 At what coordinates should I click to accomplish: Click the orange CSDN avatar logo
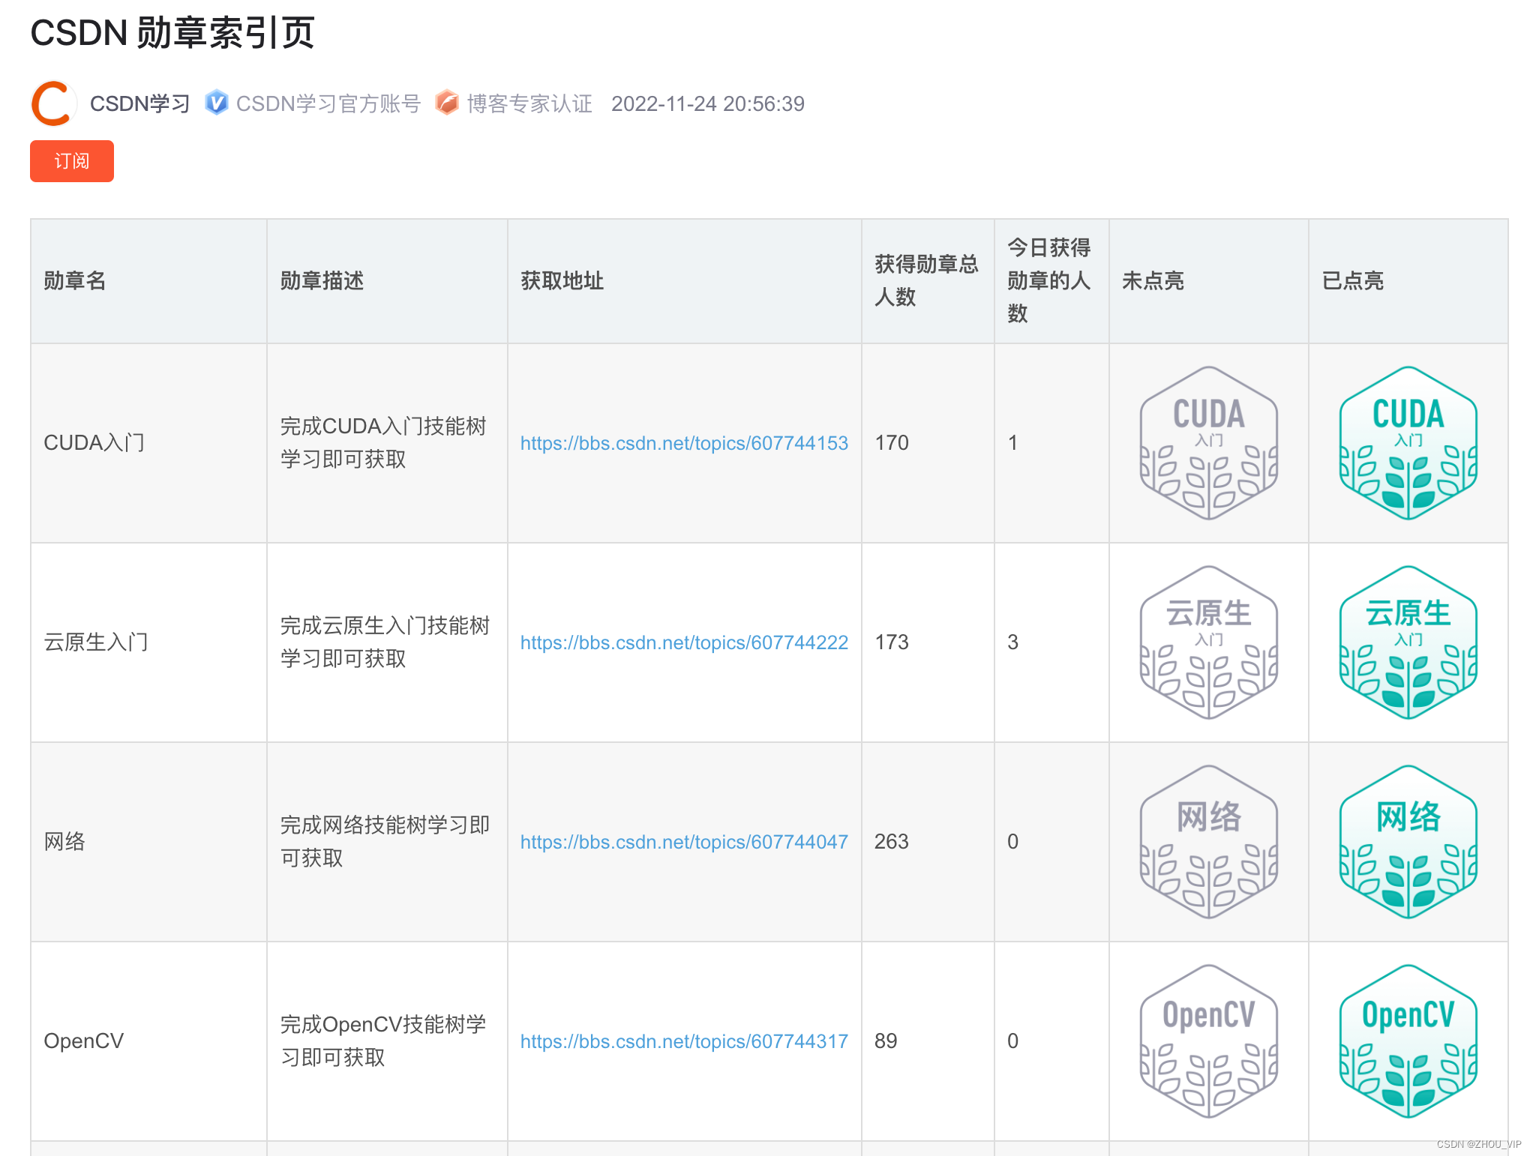click(53, 103)
